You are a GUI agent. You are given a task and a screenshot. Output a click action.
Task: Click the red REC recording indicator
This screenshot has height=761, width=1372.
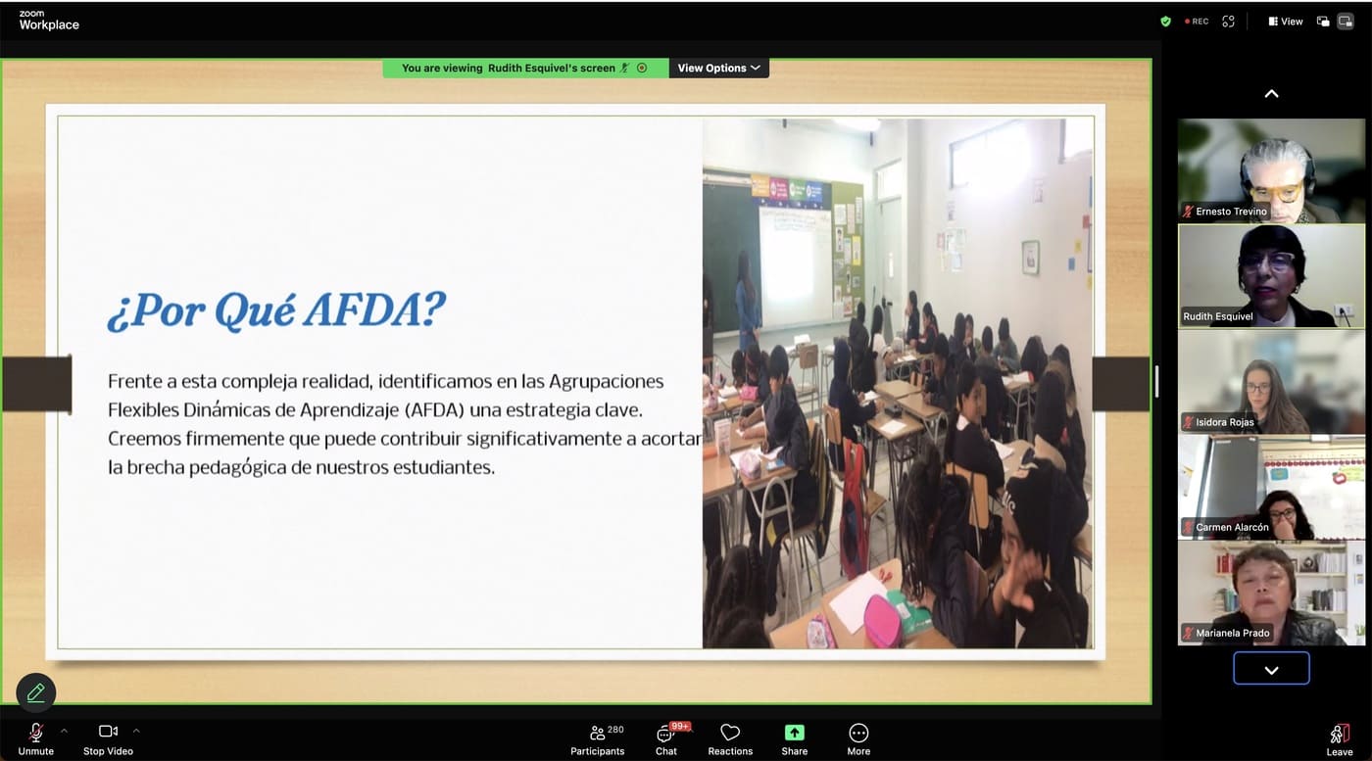[x=1197, y=21]
